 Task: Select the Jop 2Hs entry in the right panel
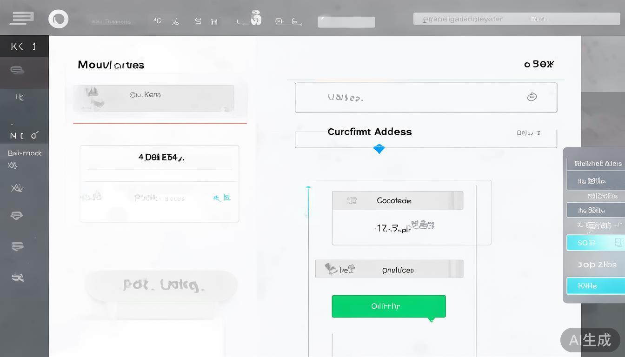[597, 264]
